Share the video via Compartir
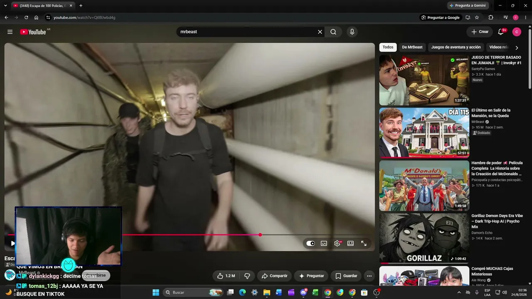 tap(274, 276)
